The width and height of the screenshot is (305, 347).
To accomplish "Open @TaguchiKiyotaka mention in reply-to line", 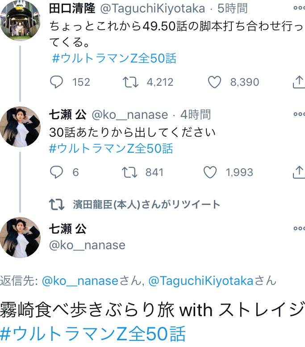I will pos(201,281).
